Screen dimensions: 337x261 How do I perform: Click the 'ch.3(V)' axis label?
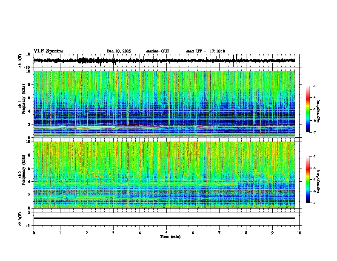point(20,219)
